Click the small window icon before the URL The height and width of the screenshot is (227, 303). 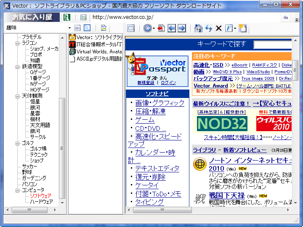[83, 17]
